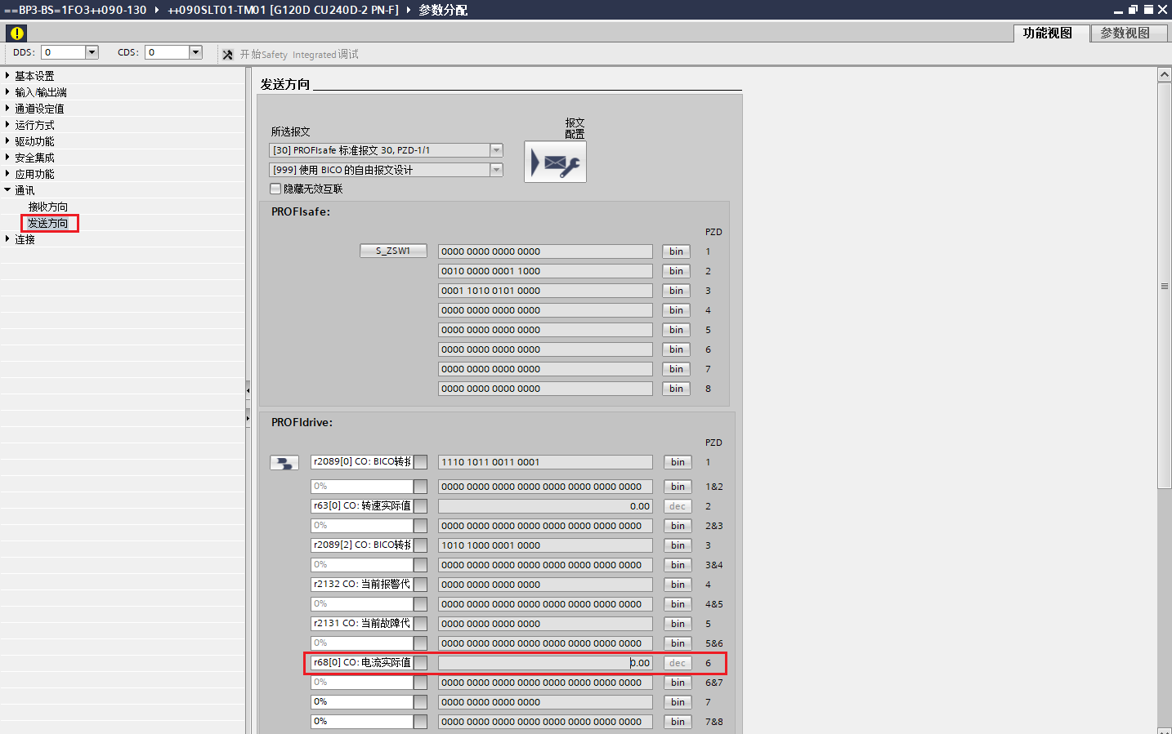Screen dimensions: 1172x734
Task: Click the yellow warning indicator icon
Action: coord(16,33)
